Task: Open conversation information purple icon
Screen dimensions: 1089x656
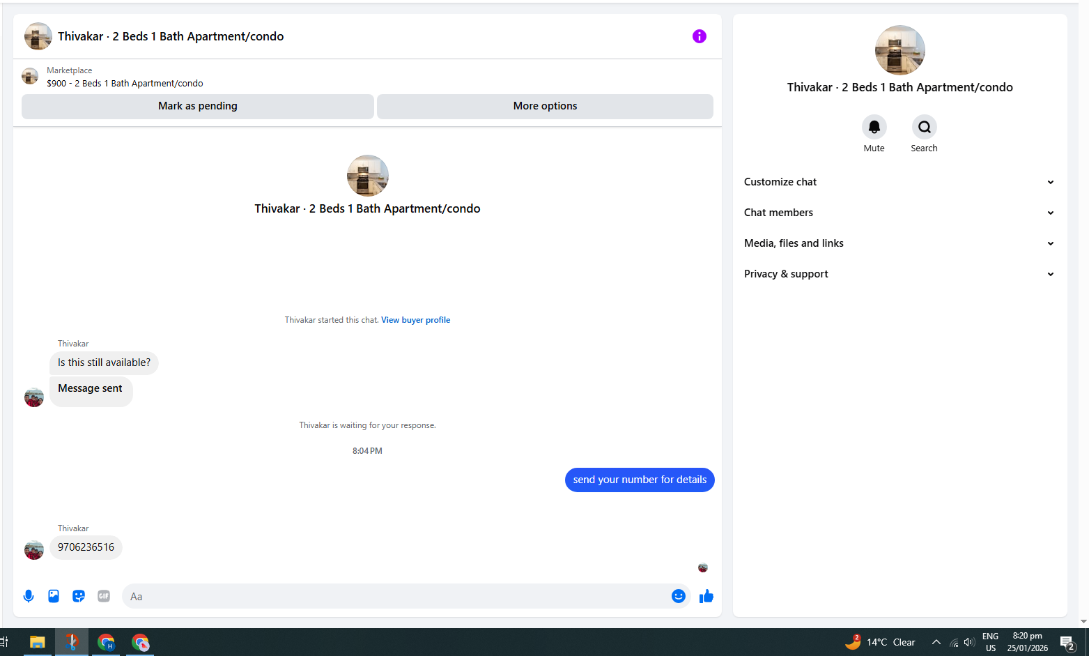Action: (700, 36)
